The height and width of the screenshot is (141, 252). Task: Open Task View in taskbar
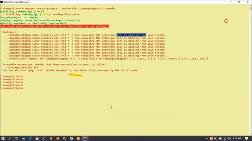coord(16,138)
